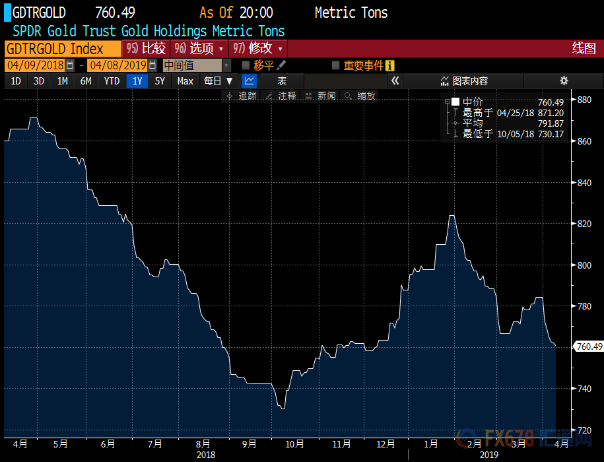Activate the 注释 annotation tool
Screen dimensions: 604x462
point(281,96)
